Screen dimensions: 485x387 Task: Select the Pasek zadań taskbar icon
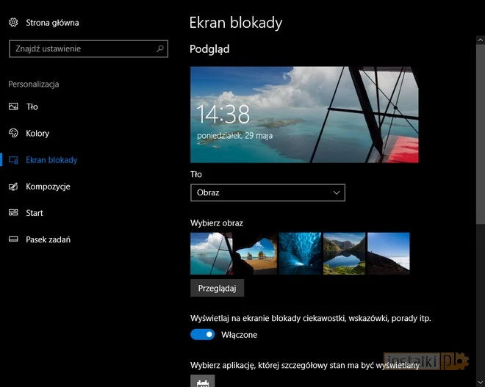(13, 239)
